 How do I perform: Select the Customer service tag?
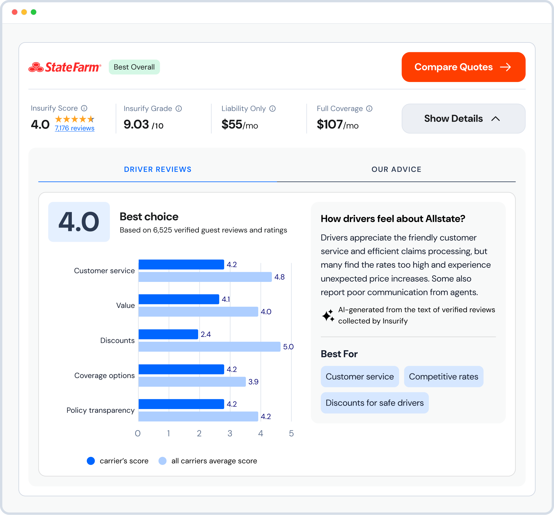coord(360,376)
